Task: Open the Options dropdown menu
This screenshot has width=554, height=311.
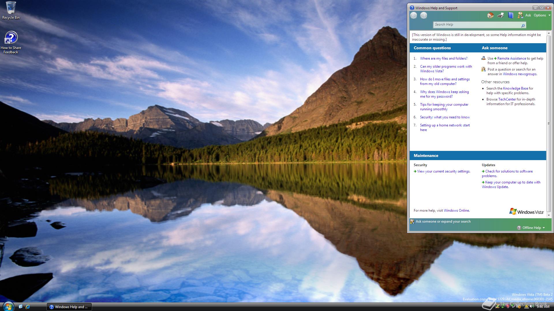Action: point(540,15)
